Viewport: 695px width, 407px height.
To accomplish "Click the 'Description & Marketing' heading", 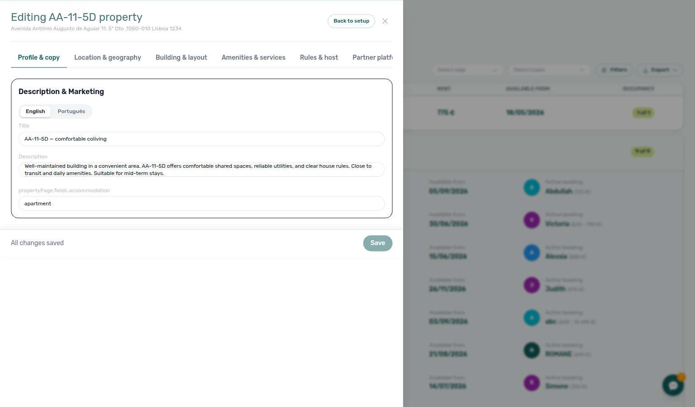I will coord(61,92).
